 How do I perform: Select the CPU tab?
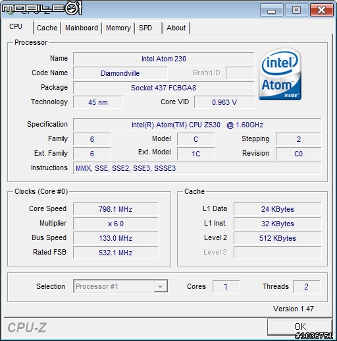pyautogui.click(x=18, y=27)
